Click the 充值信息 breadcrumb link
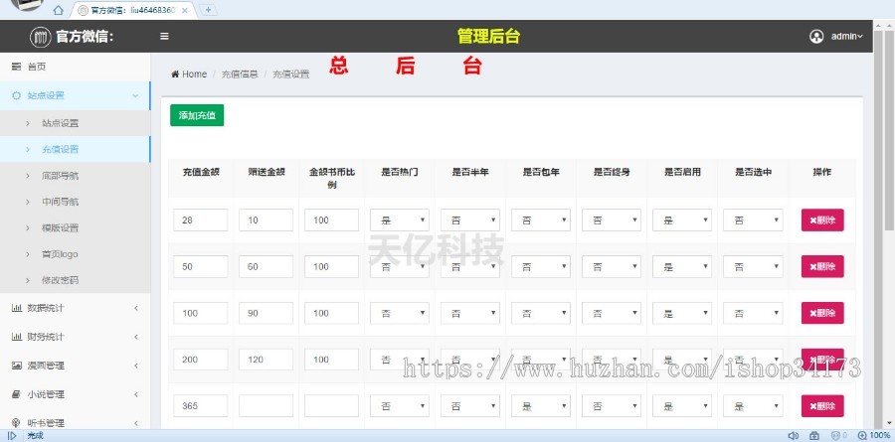895x442 pixels. 240,74
